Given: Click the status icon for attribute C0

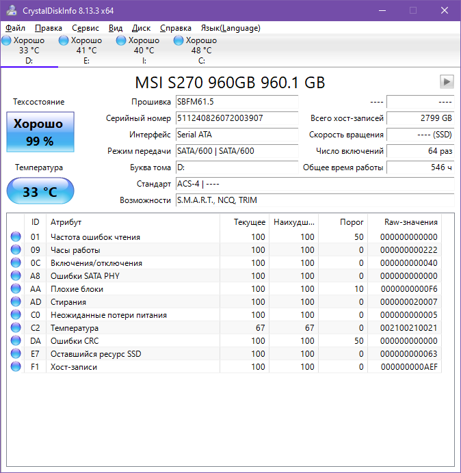Looking at the screenshot, I should tap(16, 314).
